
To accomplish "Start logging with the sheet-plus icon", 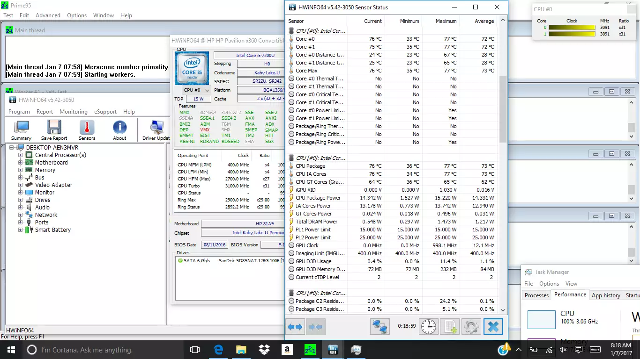I will pyautogui.click(x=450, y=327).
